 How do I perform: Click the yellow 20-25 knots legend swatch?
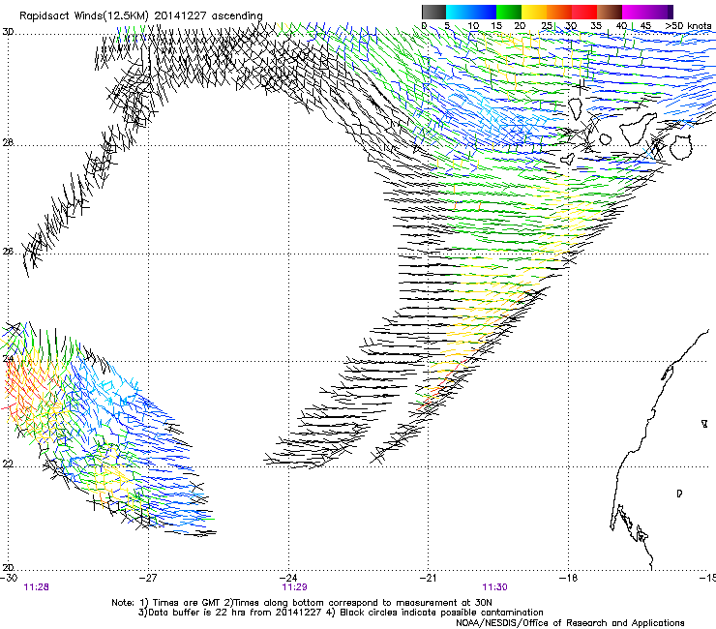coord(534,12)
